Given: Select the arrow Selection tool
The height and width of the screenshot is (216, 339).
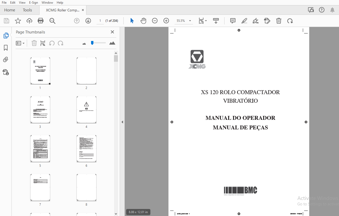Looking at the screenshot, I should 132,21.
